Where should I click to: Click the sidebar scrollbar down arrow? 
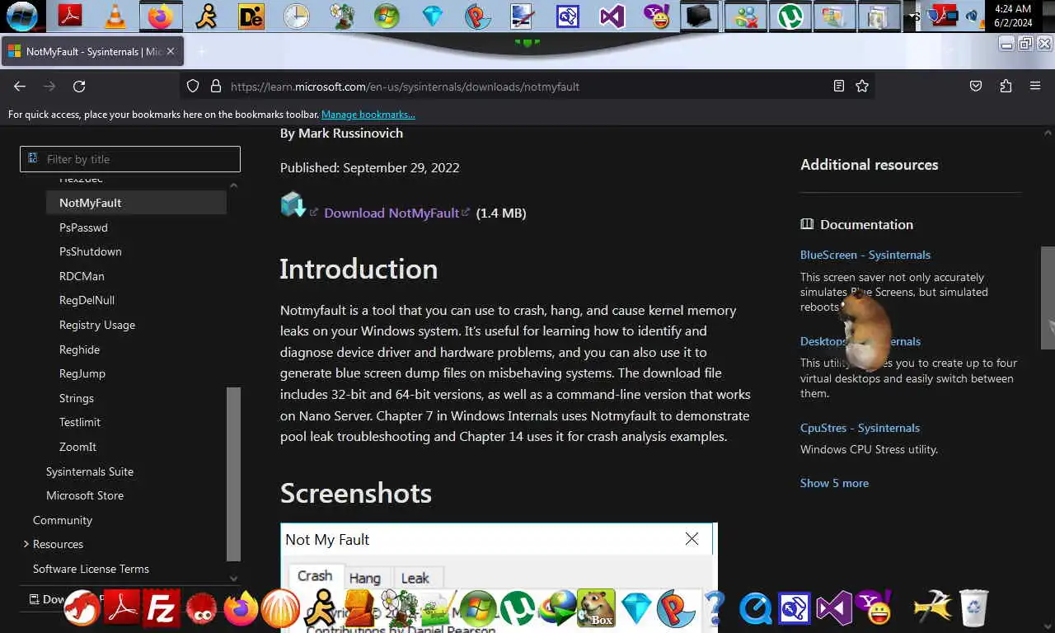[233, 579]
